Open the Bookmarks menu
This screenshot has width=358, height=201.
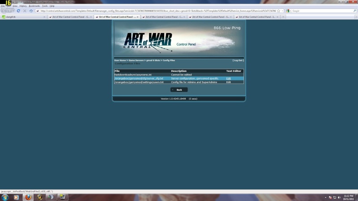[x=34, y=6]
